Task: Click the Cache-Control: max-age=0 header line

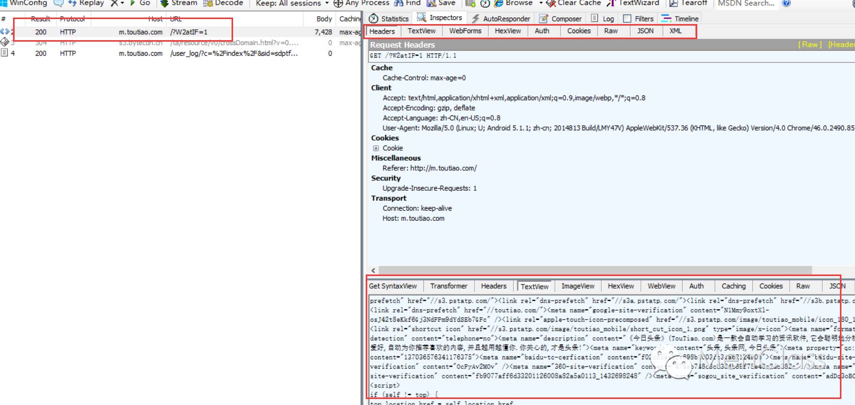Action: (424, 78)
